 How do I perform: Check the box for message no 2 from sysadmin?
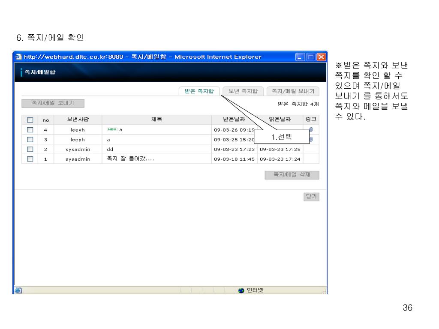(30, 150)
